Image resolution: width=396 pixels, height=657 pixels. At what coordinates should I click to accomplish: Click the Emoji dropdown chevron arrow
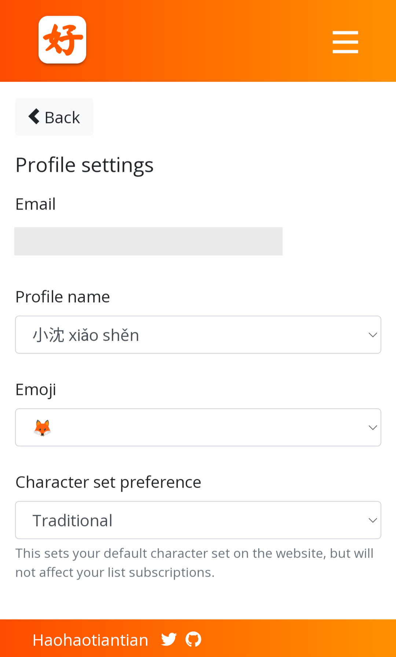[373, 428]
